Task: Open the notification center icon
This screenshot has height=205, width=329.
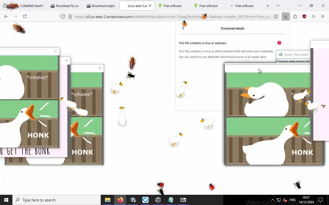Action: [321, 200]
